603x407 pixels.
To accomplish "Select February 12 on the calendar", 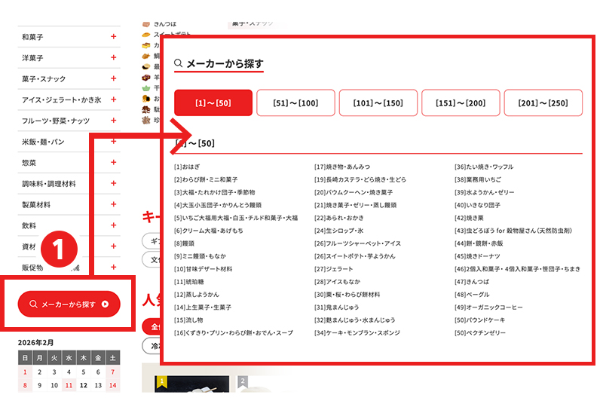I will click(84, 385).
